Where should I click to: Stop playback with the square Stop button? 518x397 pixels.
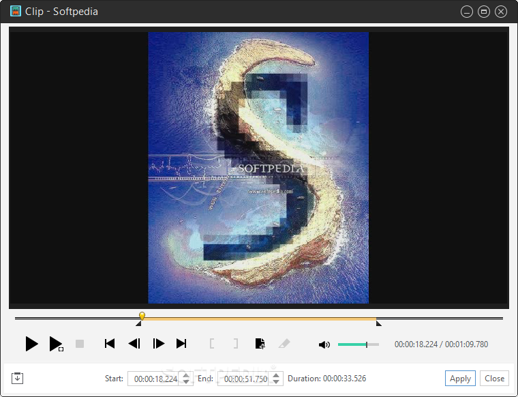[80, 344]
